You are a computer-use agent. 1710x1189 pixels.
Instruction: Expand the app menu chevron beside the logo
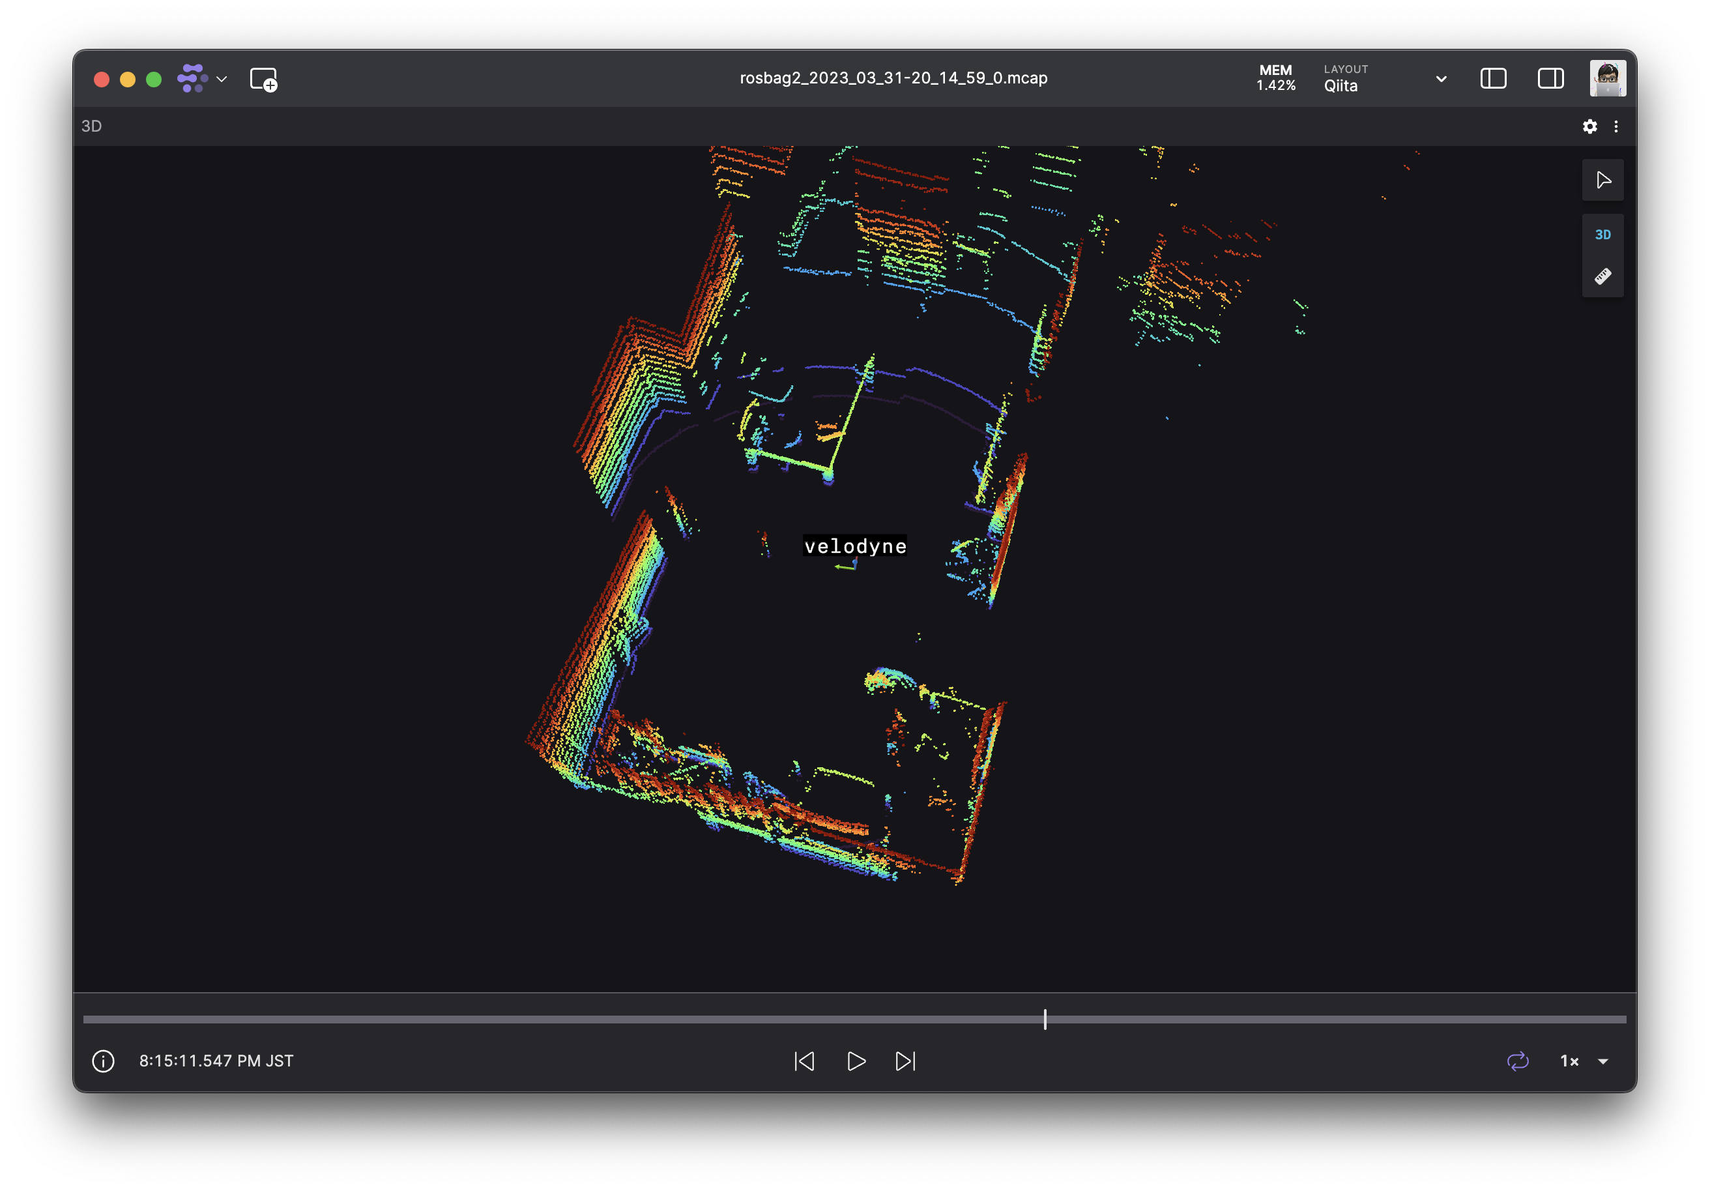(x=220, y=78)
